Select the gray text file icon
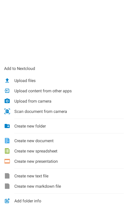This screenshot has width=128, height=208. (7, 176)
